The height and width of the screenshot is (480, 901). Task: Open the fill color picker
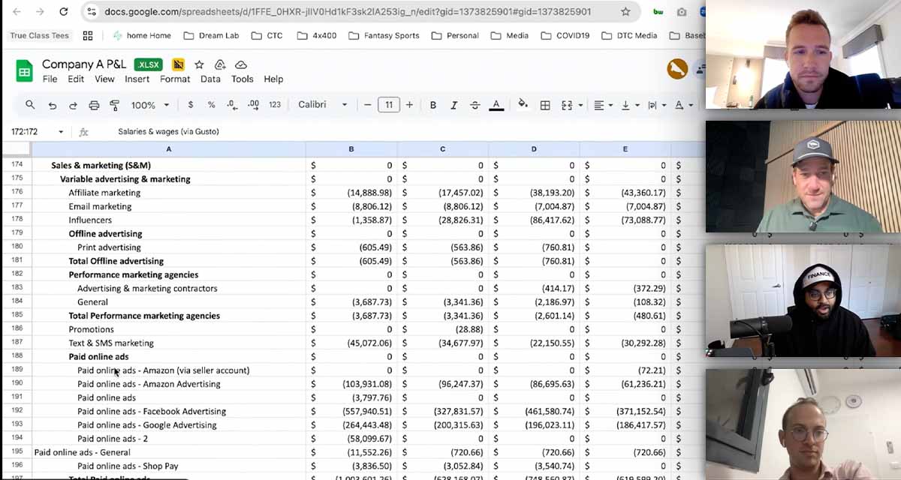[523, 105]
